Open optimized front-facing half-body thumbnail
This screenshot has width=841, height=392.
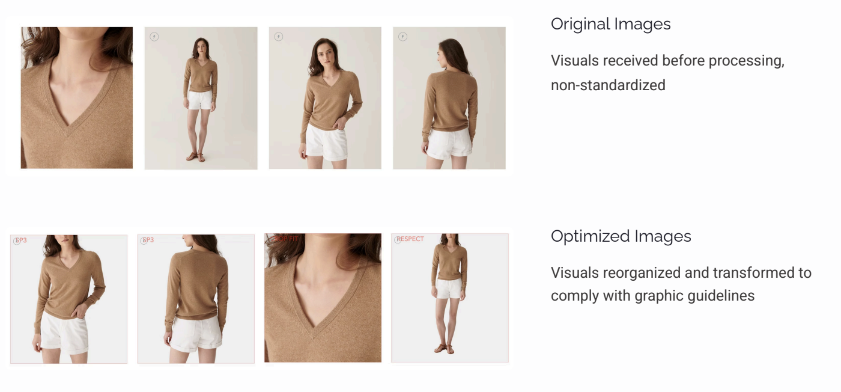(x=69, y=299)
